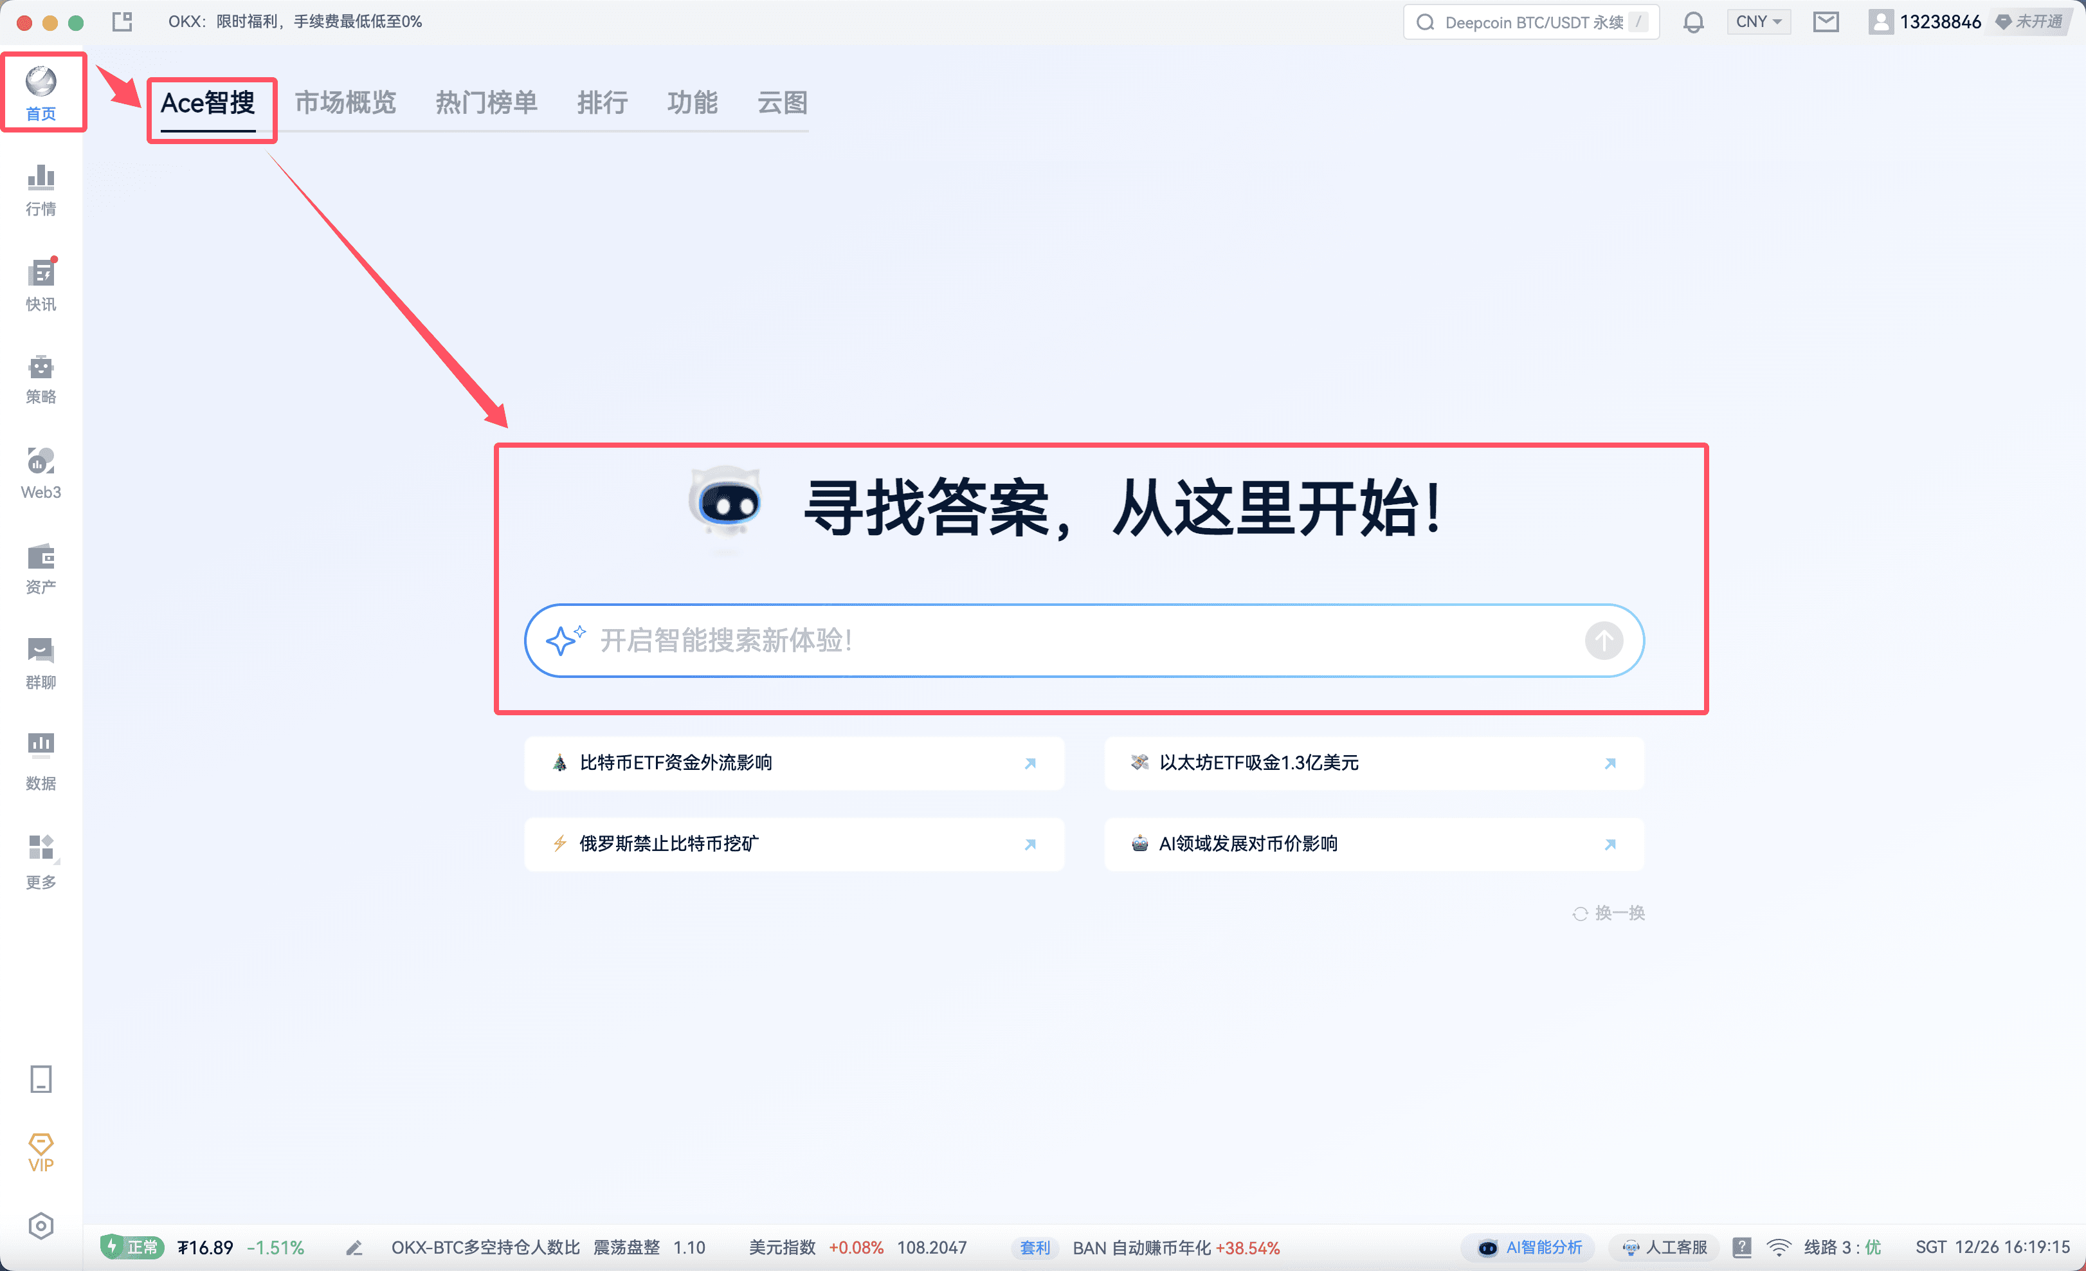Open arrow on AI领域发展对币价影响 card
Viewport: 2086px width, 1271px height.
tap(1610, 845)
